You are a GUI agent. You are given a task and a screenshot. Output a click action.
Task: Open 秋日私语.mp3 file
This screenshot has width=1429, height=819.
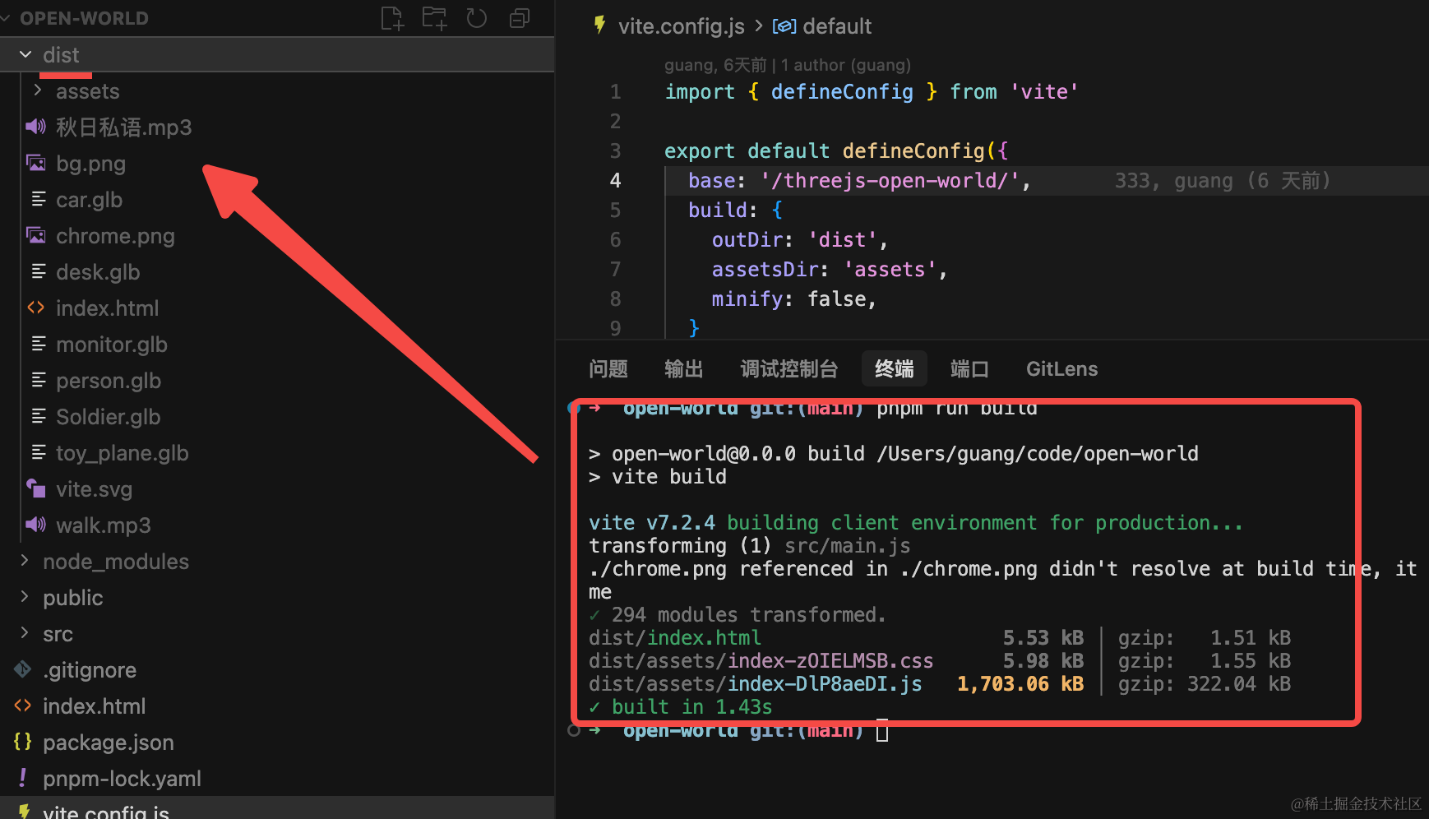click(123, 127)
